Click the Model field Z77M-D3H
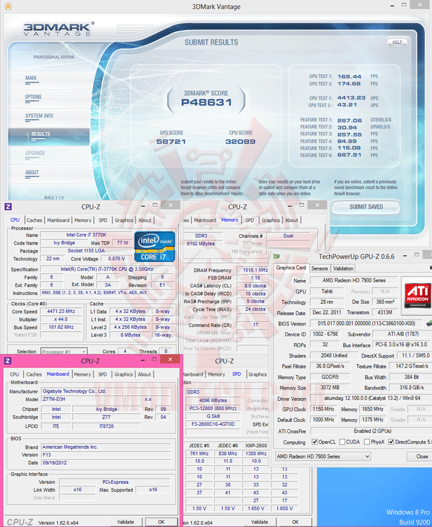The width and height of the screenshot is (432, 527). click(x=83, y=399)
